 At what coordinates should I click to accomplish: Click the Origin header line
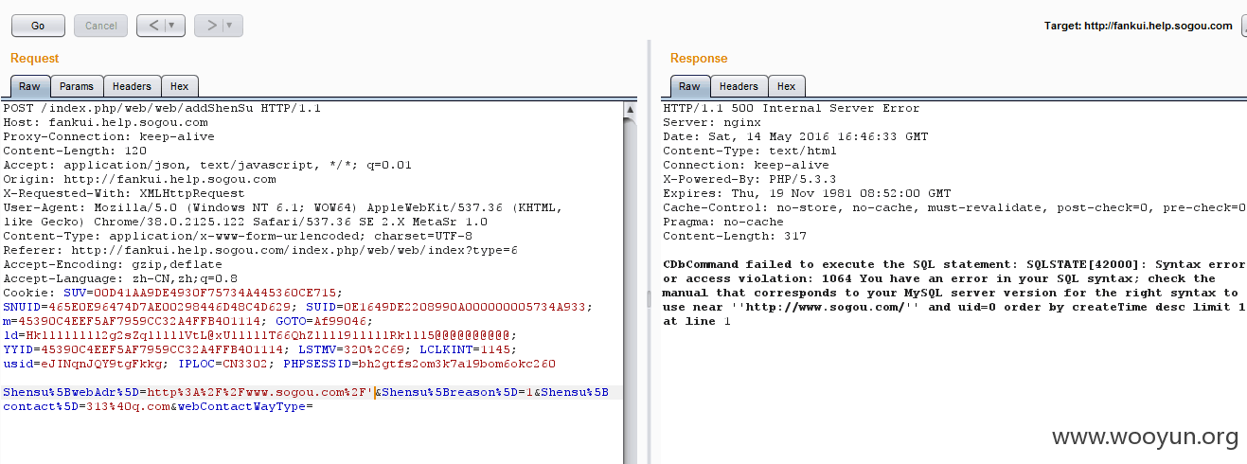click(139, 179)
